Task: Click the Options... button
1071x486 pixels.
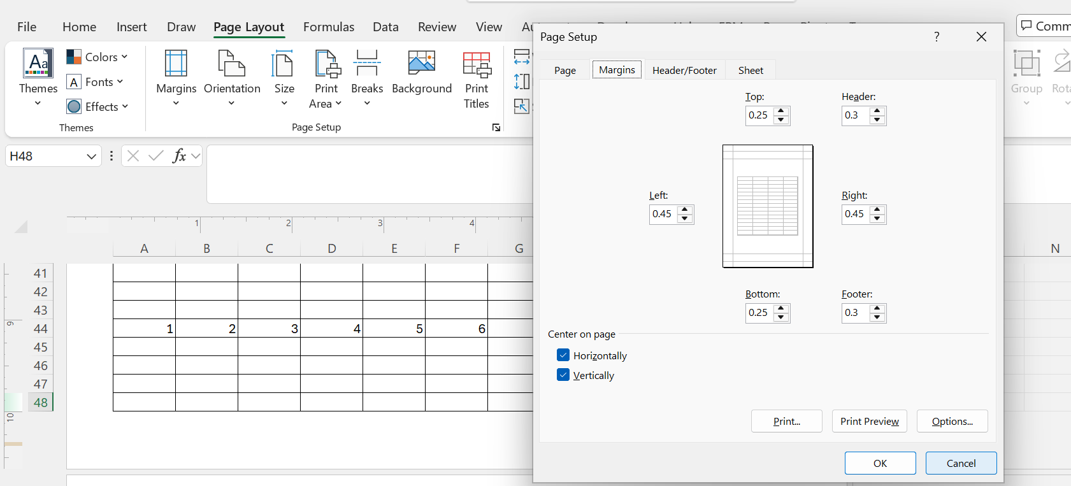Action: tap(952, 421)
